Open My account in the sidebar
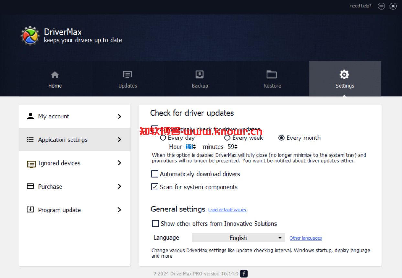The width and height of the screenshot is (402, 278). pyautogui.click(x=75, y=116)
